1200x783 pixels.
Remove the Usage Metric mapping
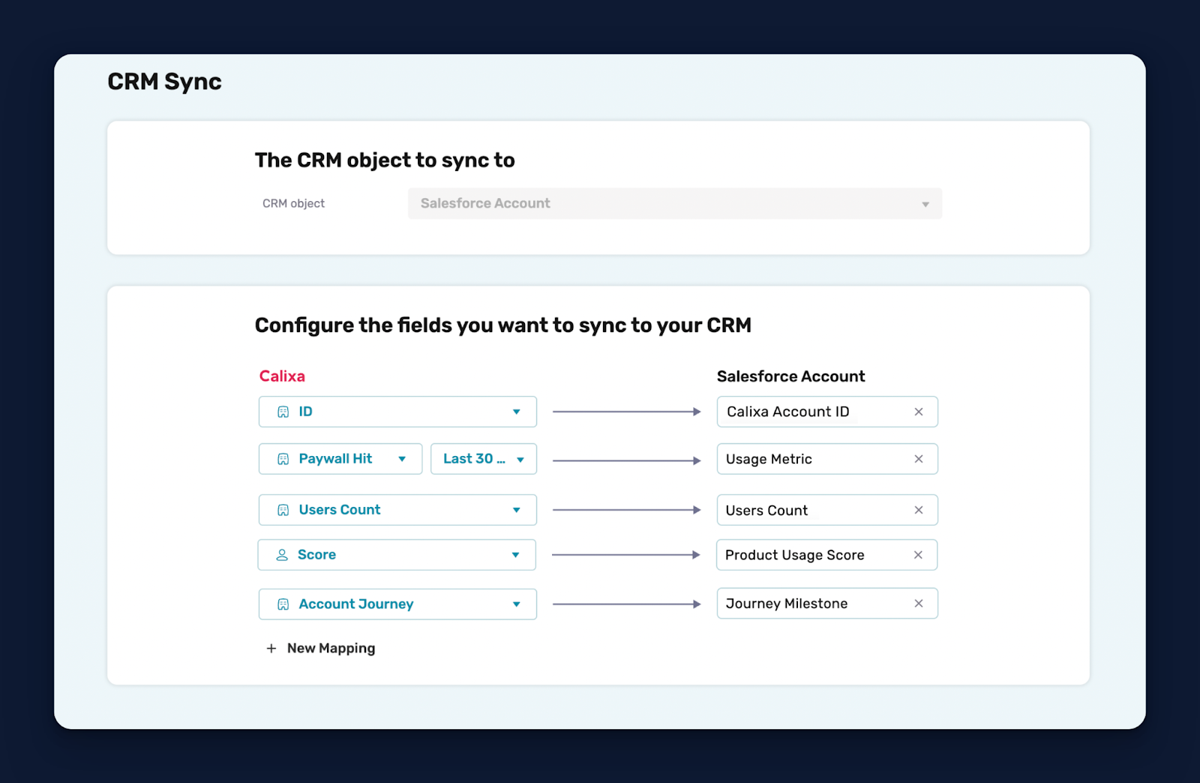coord(918,459)
